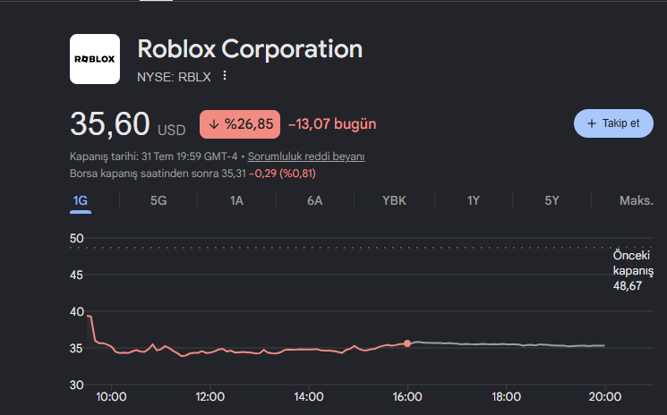
Task: Click the −0,29 (%0,81) after-hours change
Action: coord(282,174)
